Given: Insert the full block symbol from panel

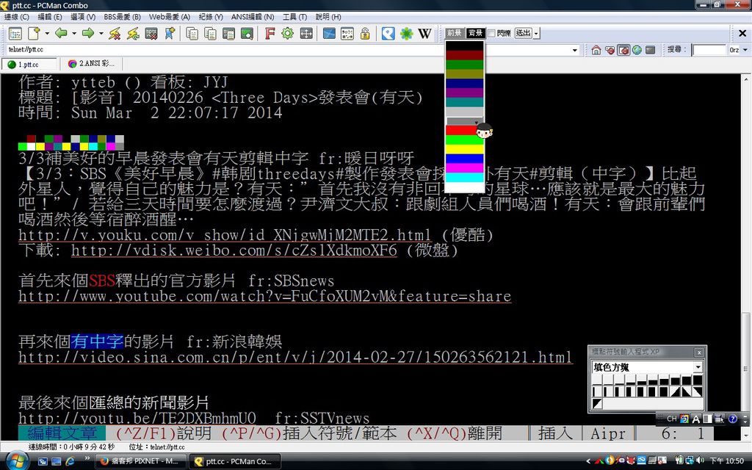Looking at the screenshot, I should pos(698,380).
